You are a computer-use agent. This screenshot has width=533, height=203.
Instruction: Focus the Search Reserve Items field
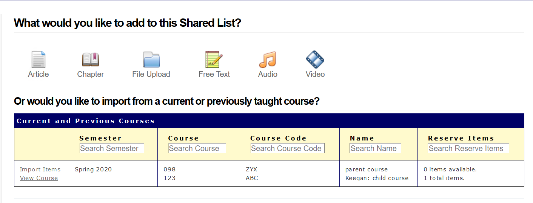pos(468,148)
